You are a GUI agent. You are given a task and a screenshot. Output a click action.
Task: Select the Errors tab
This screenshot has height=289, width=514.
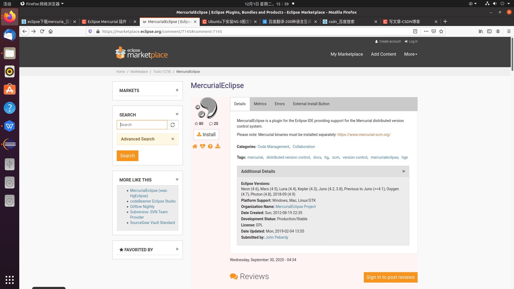pyautogui.click(x=279, y=104)
